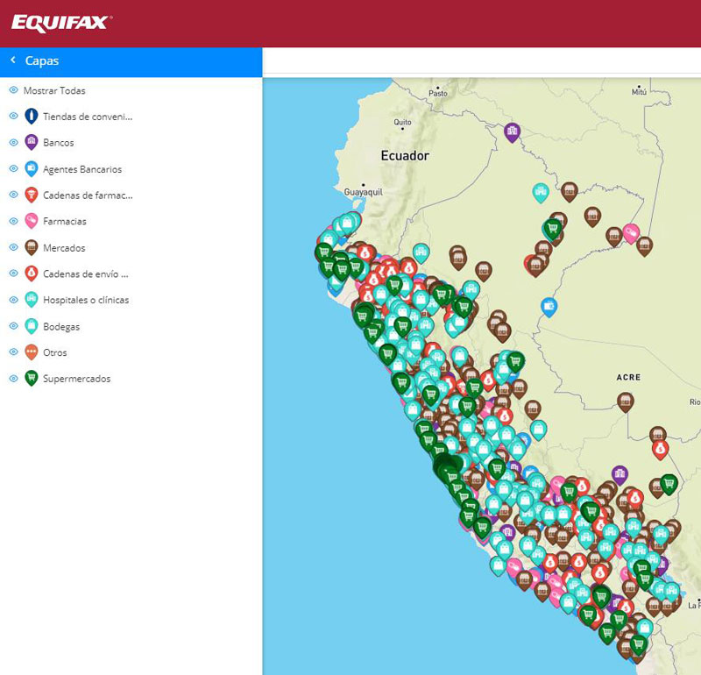
Task: Hide the Agentes Bancarios layer
Action: click(14, 168)
